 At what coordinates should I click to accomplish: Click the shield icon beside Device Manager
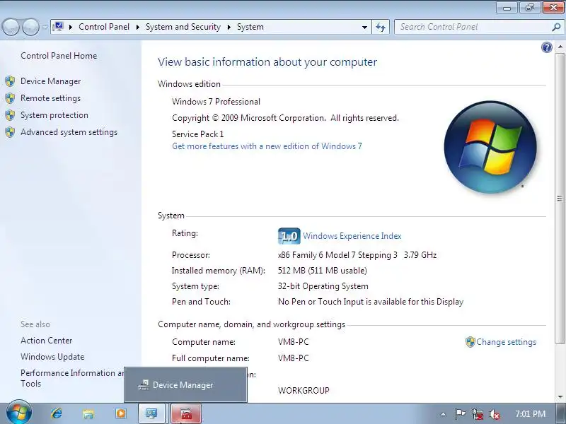(x=10, y=81)
